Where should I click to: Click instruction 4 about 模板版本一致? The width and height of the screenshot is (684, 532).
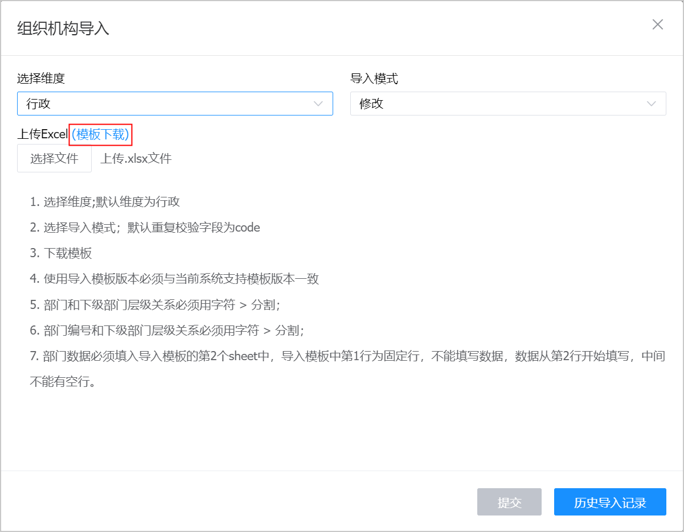tap(174, 279)
